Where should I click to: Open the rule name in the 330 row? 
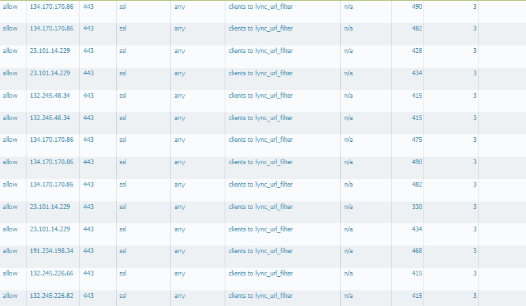tap(261, 207)
